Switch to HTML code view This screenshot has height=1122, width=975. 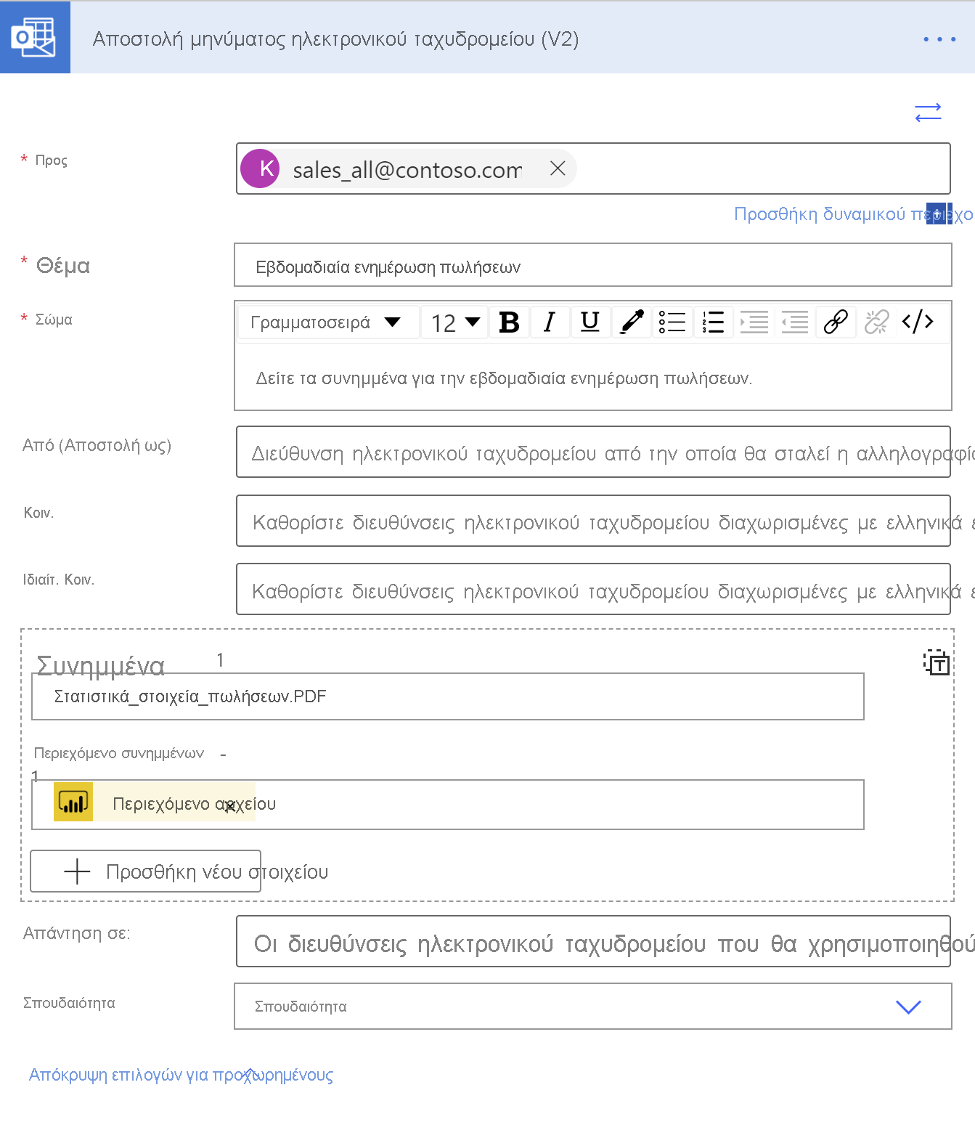click(918, 322)
